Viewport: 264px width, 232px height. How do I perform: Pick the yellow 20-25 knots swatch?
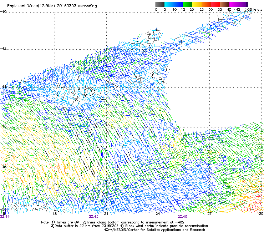point(197,4)
